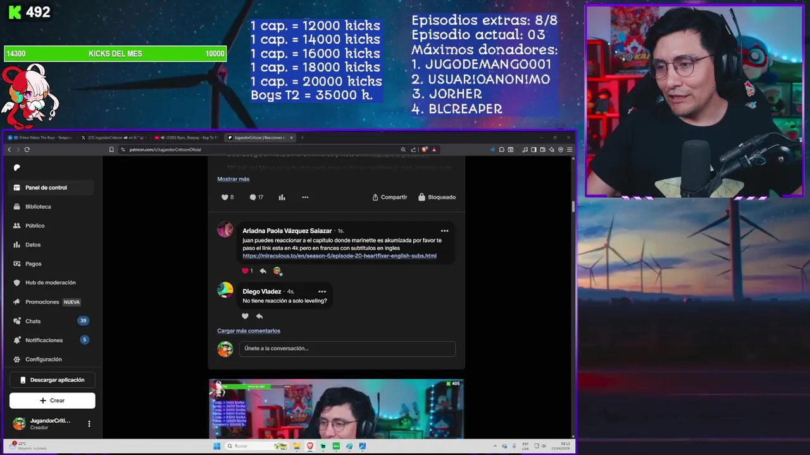
Task: Open Brave browser from taskbar
Action: [x=310, y=446]
